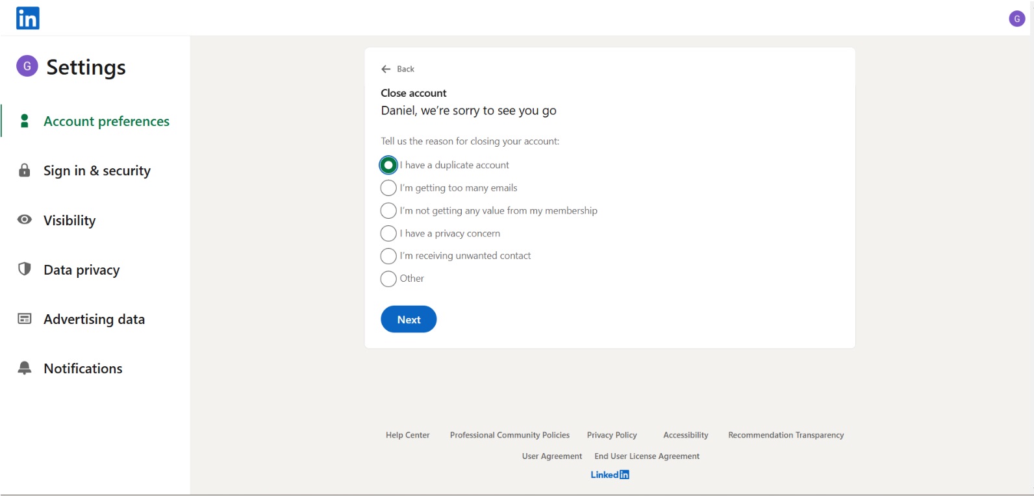Select "I'm receiving unwanted contact" option
This screenshot has width=1034, height=496.
click(x=388, y=256)
